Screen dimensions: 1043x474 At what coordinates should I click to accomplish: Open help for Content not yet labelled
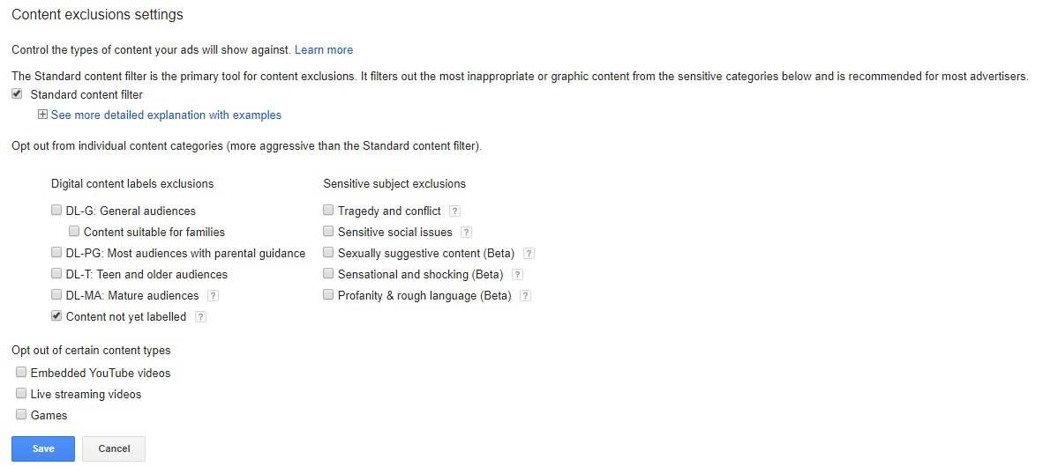pyautogui.click(x=201, y=317)
